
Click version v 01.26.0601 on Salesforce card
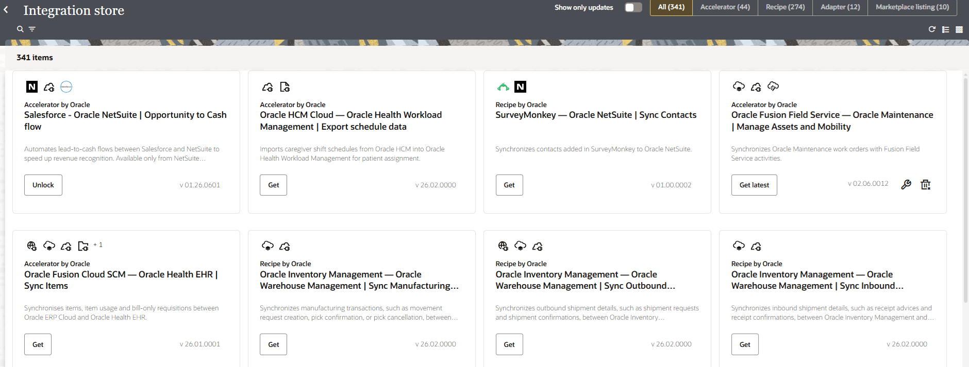coord(200,185)
